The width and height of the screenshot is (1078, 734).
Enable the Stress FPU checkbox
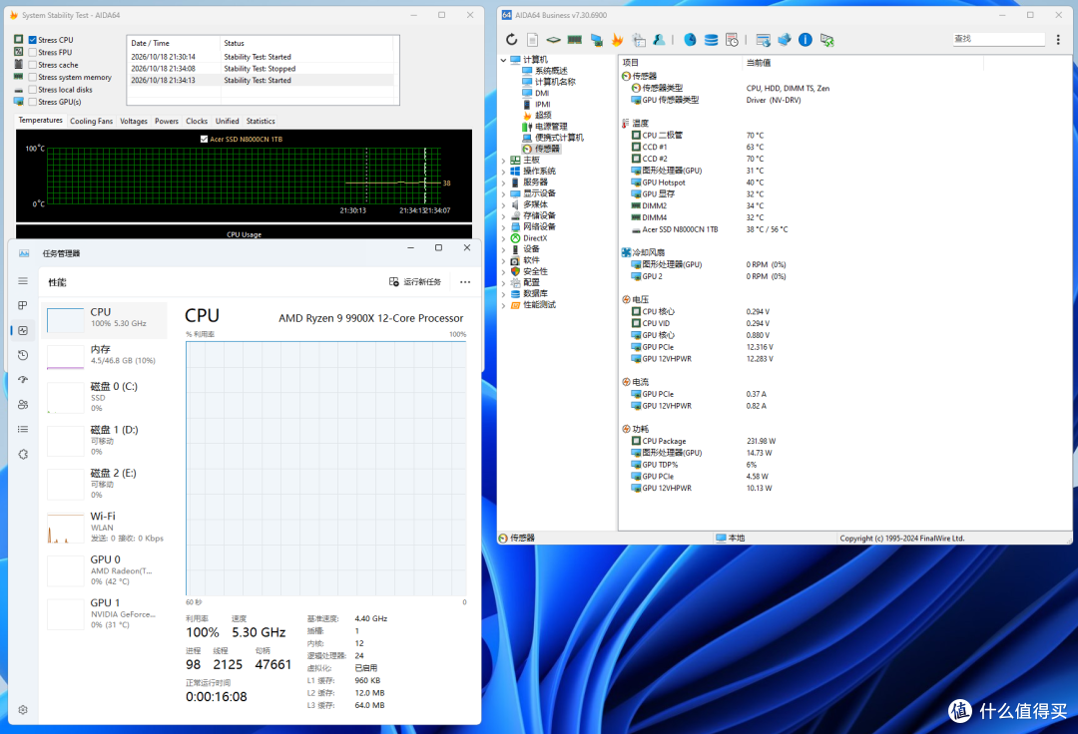point(32,52)
